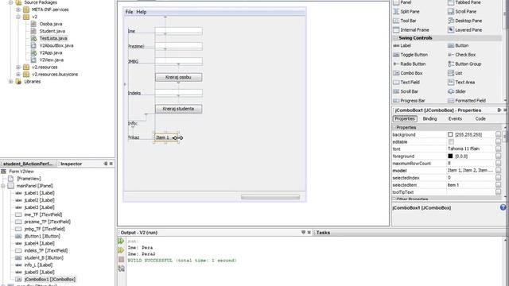The image size is (509, 286).
Task: Select ime_TF JTextField in Inspector
Action: [43, 214]
